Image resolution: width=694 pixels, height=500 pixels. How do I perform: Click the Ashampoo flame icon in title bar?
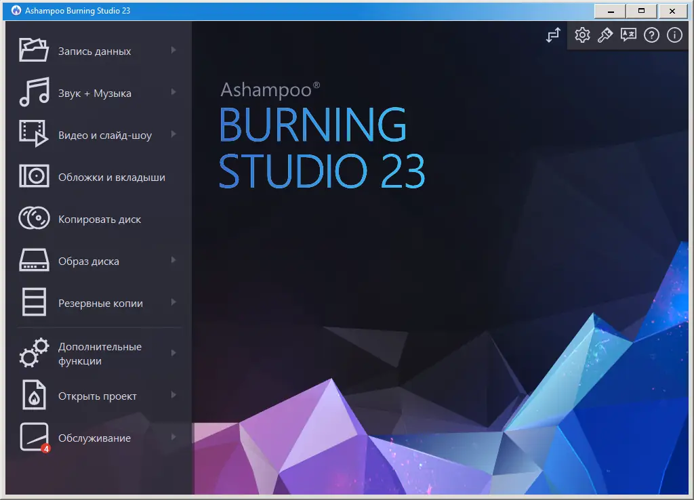tap(16, 11)
